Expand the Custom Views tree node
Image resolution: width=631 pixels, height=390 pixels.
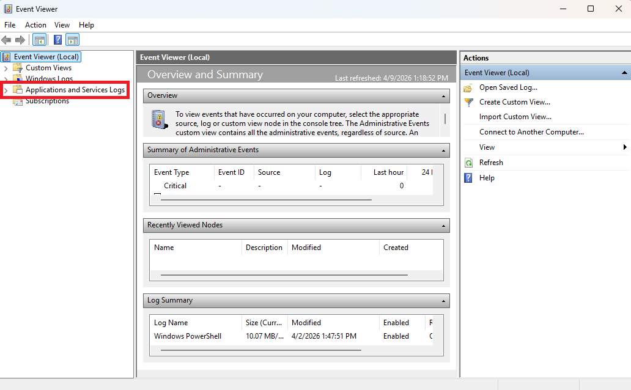6,68
